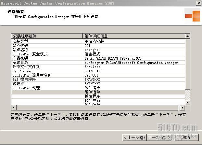This screenshot has height=145, width=202.
Task: Click the horizontal scrollbar thumb
Action: point(97,108)
